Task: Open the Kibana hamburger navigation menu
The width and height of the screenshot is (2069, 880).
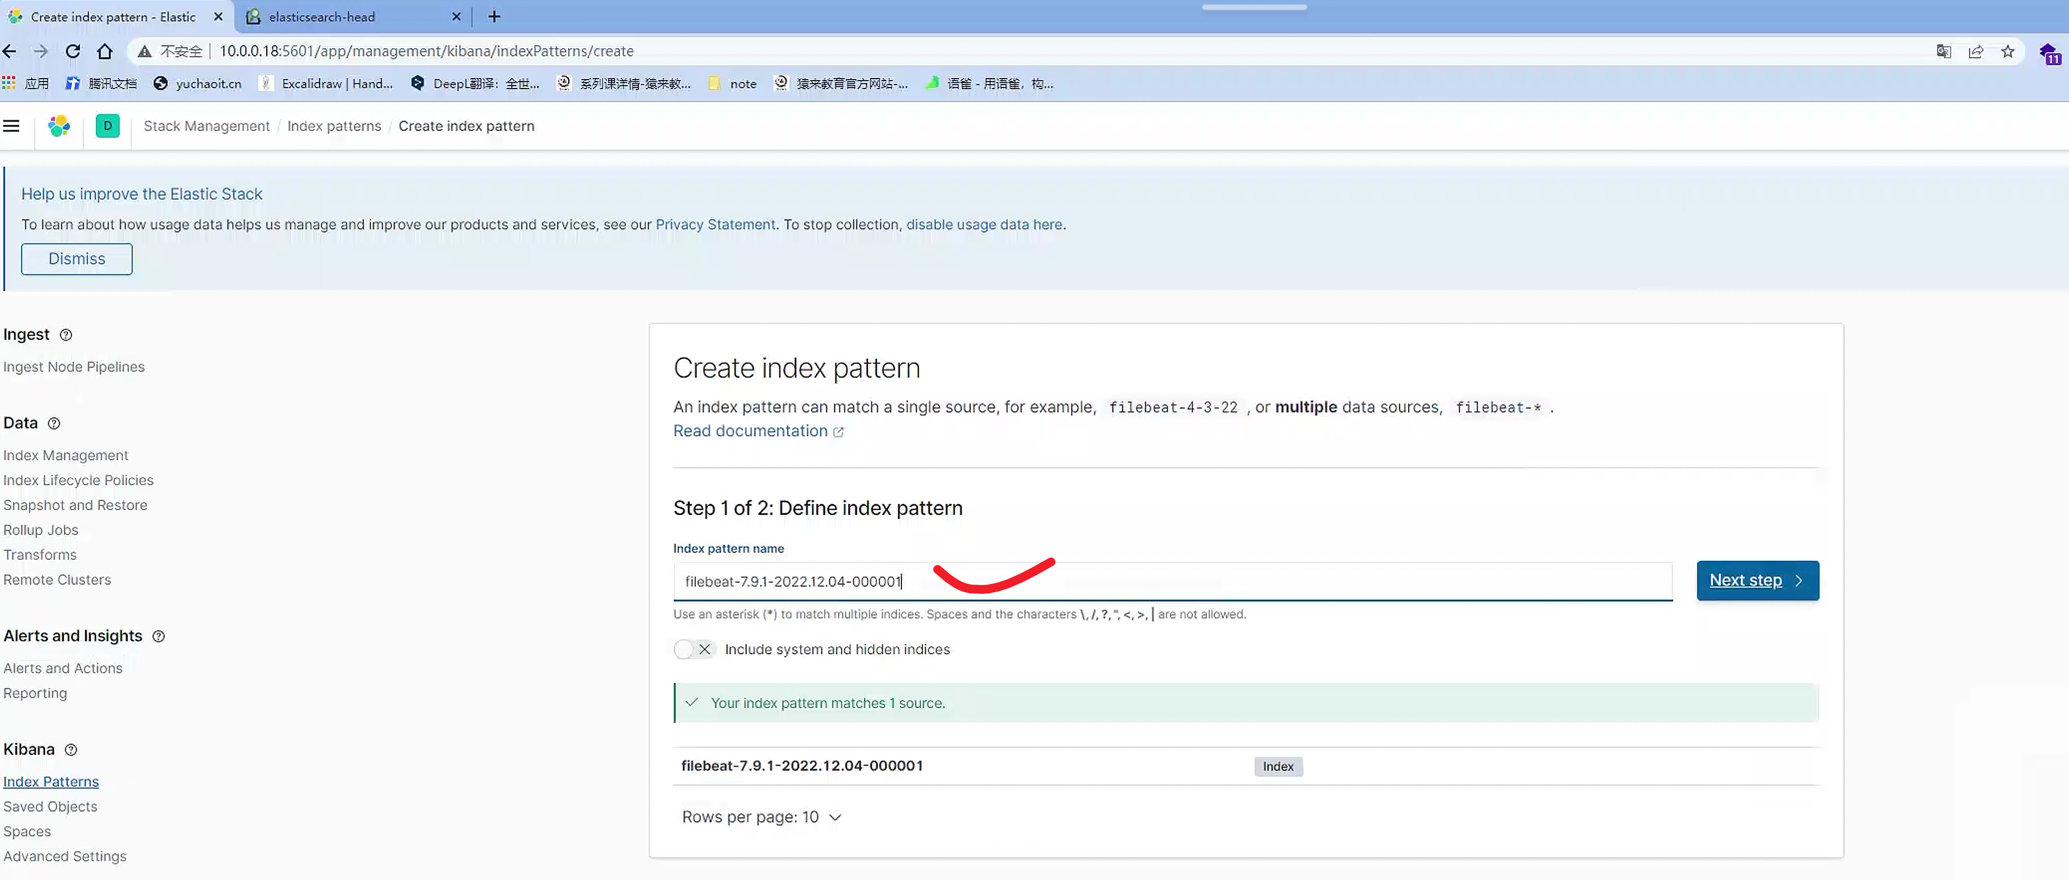Action: point(11,126)
